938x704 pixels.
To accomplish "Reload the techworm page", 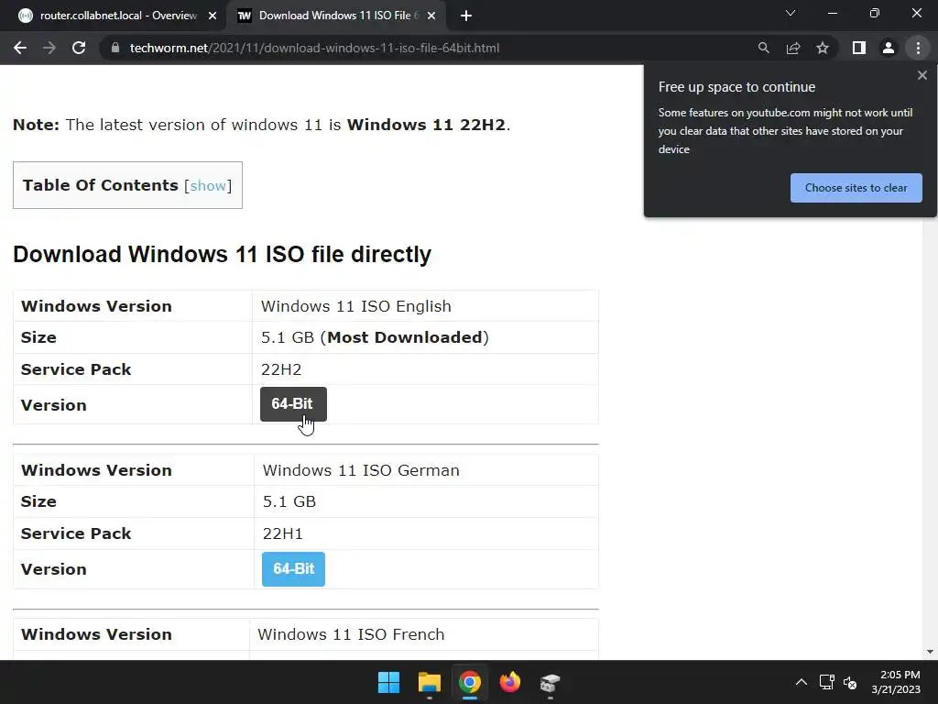I will 79,48.
